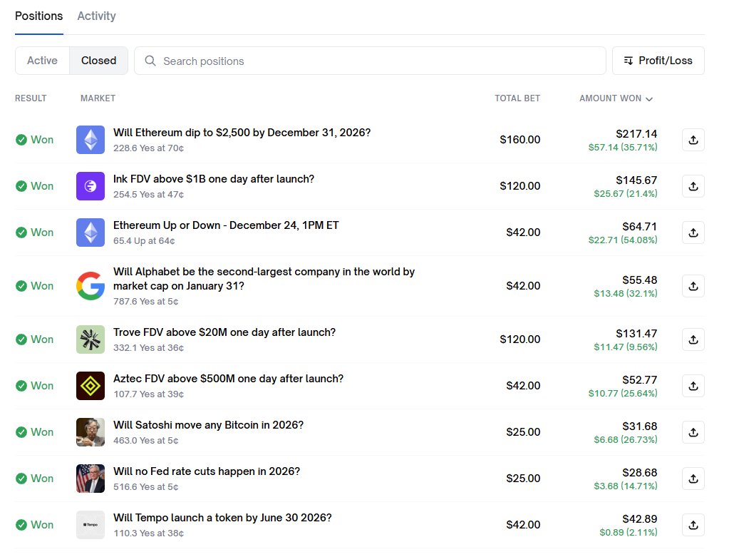Image resolution: width=729 pixels, height=557 pixels.
Task: Open the purple Ink market icon
Action: pyautogui.click(x=91, y=186)
